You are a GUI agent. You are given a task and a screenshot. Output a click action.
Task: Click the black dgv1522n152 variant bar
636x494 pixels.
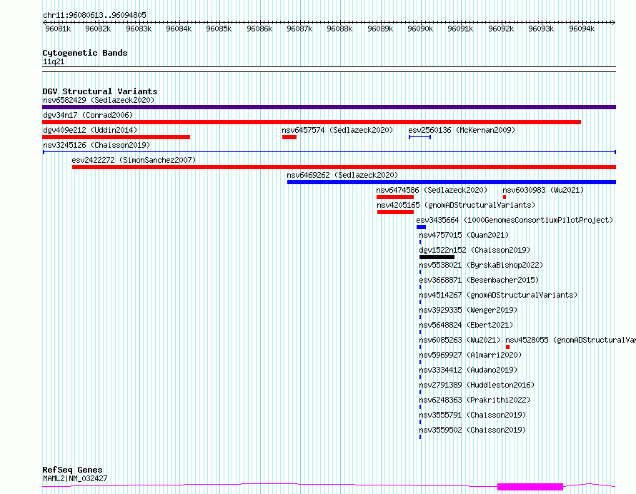tap(437, 257)
